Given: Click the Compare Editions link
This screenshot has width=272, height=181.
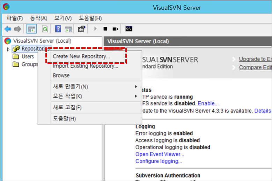Looking at the screenshot, I should pyautogui.click(x=255, y=67).
